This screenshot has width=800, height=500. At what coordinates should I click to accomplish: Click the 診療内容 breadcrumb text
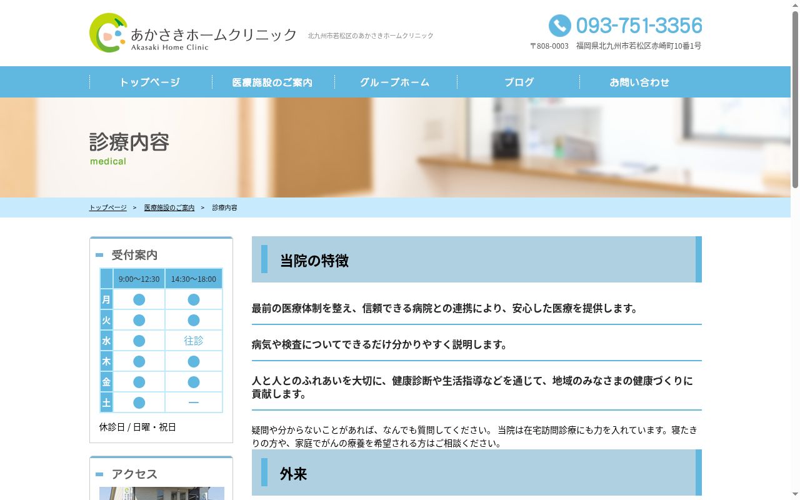point(225,207)
